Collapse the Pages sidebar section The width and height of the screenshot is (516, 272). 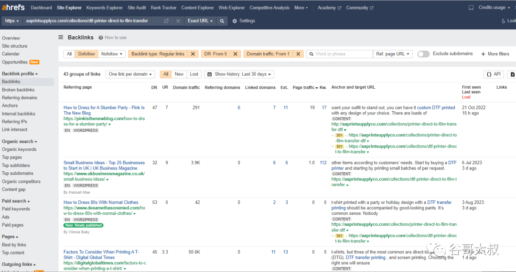click(x=10, y=237)
